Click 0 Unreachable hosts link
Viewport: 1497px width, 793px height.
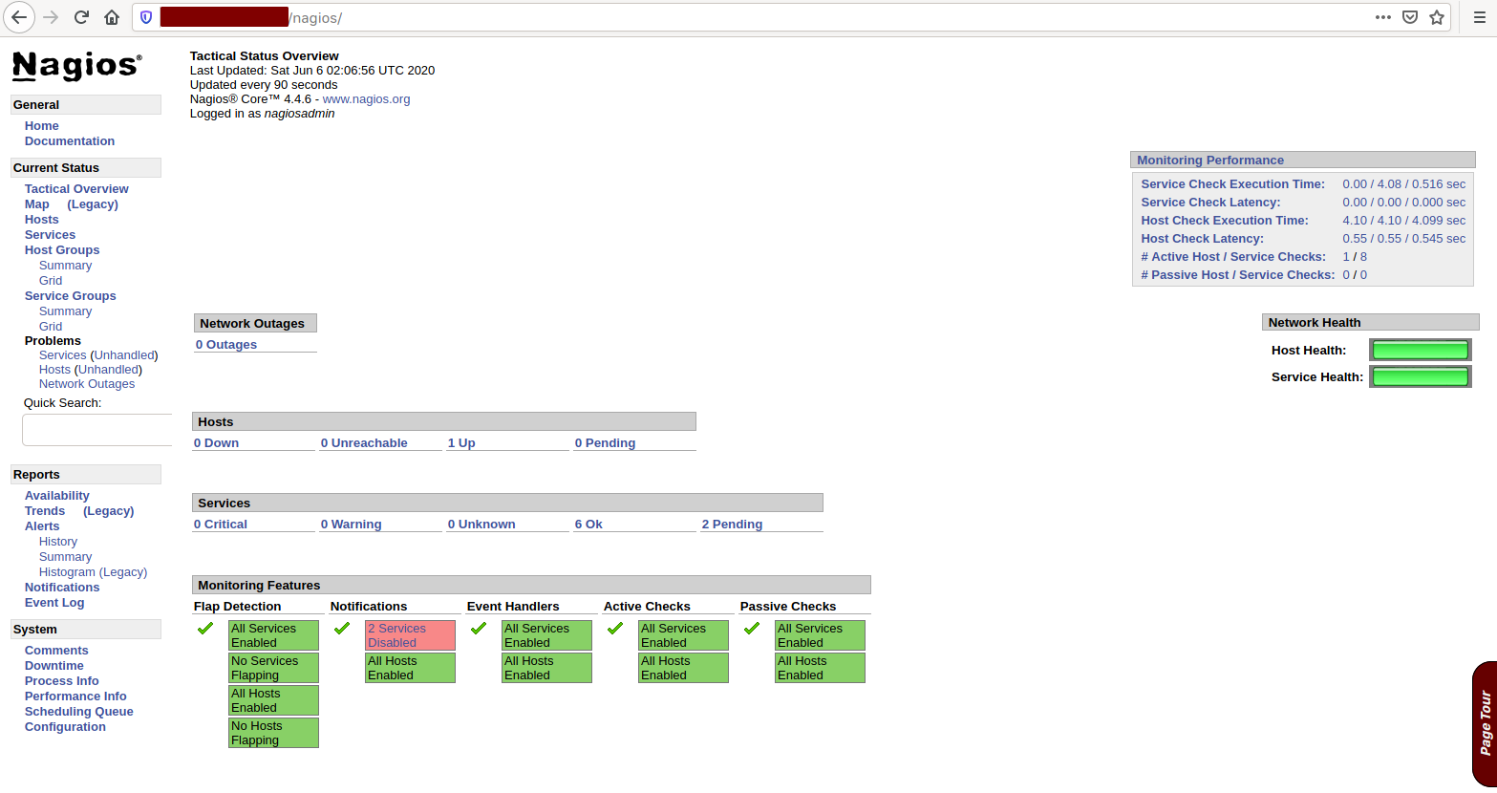[364, 443]
